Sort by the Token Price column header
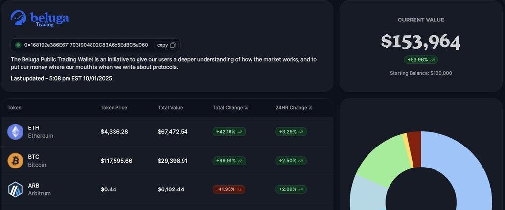Viewport: 505px width, 210px height. (114, 108)
